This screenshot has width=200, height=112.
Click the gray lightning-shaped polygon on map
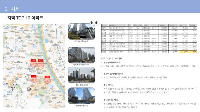click(x=13, y=87)
